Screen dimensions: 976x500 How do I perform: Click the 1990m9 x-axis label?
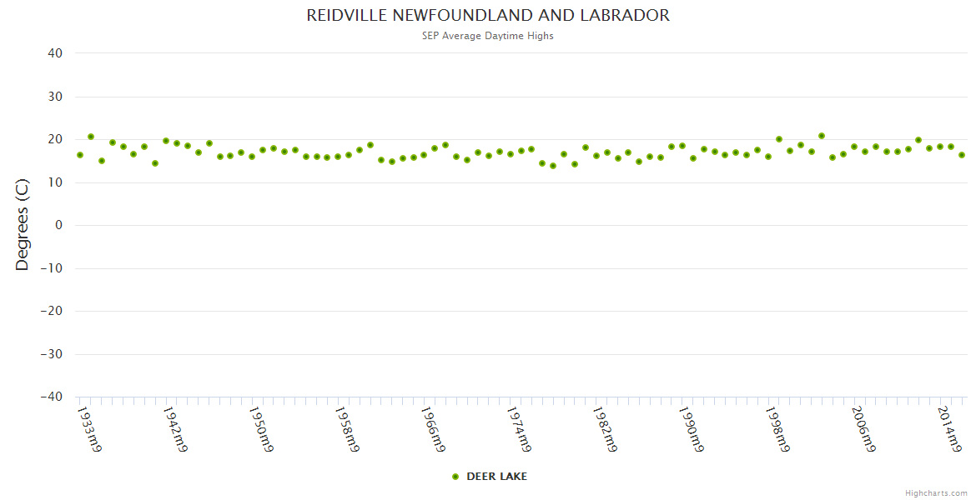point(691,428)
